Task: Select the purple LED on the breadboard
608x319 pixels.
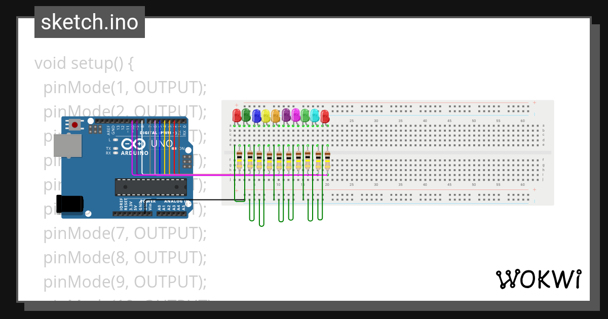Action: point(286,115)
